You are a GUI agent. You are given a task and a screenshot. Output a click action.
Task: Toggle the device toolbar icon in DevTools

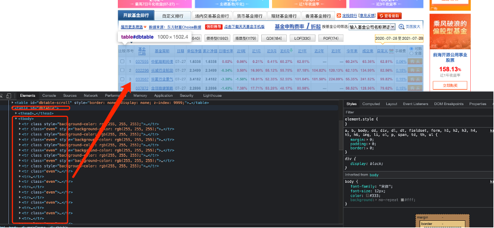(9, 96)
